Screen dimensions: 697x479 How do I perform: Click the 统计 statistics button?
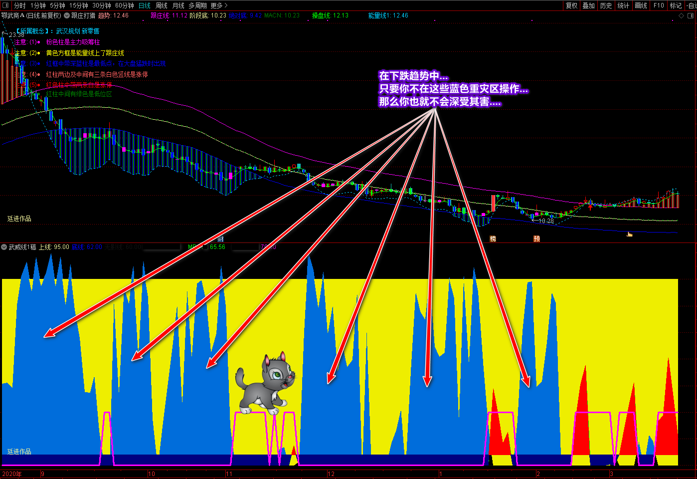pos(623,5)
